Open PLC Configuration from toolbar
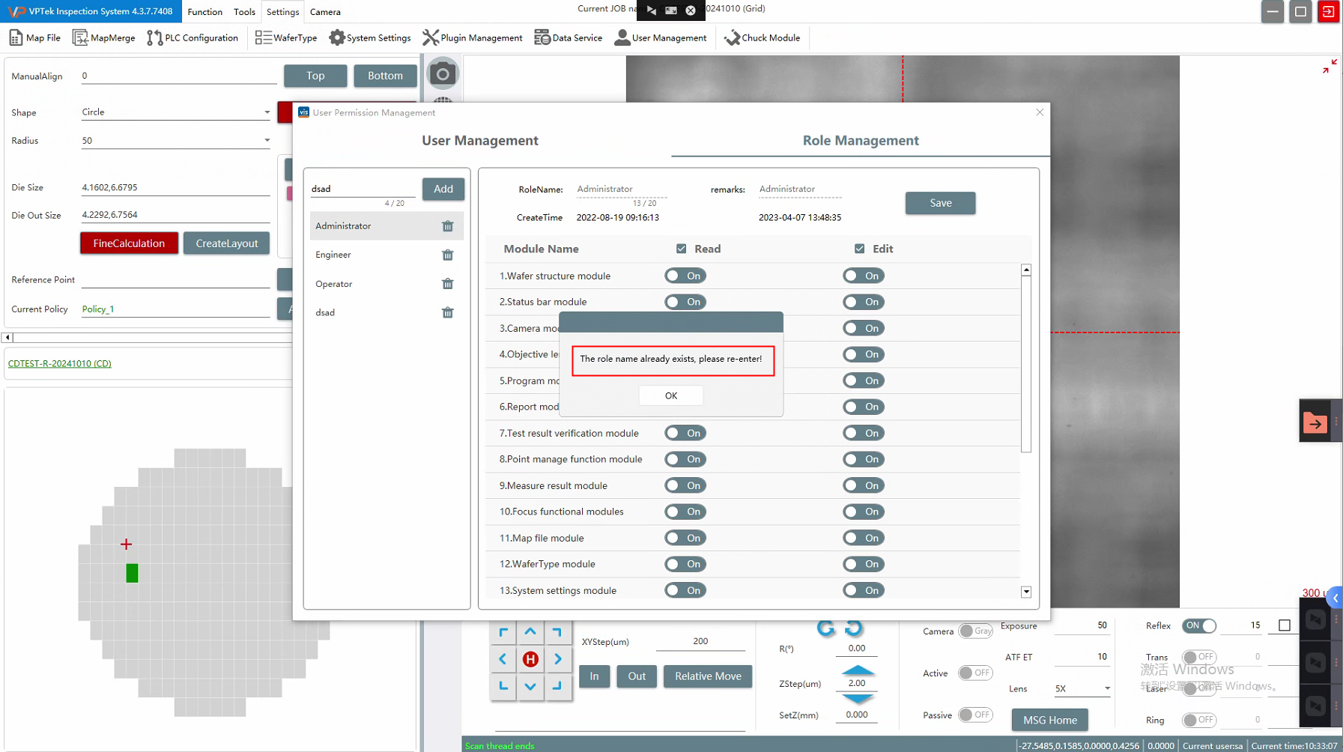Viewport: 1343px width, 752px height. [x=192, y=38]
